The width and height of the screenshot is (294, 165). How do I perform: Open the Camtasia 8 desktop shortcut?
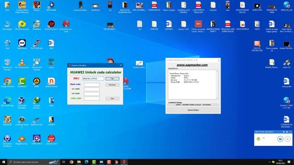coord(22,82)
